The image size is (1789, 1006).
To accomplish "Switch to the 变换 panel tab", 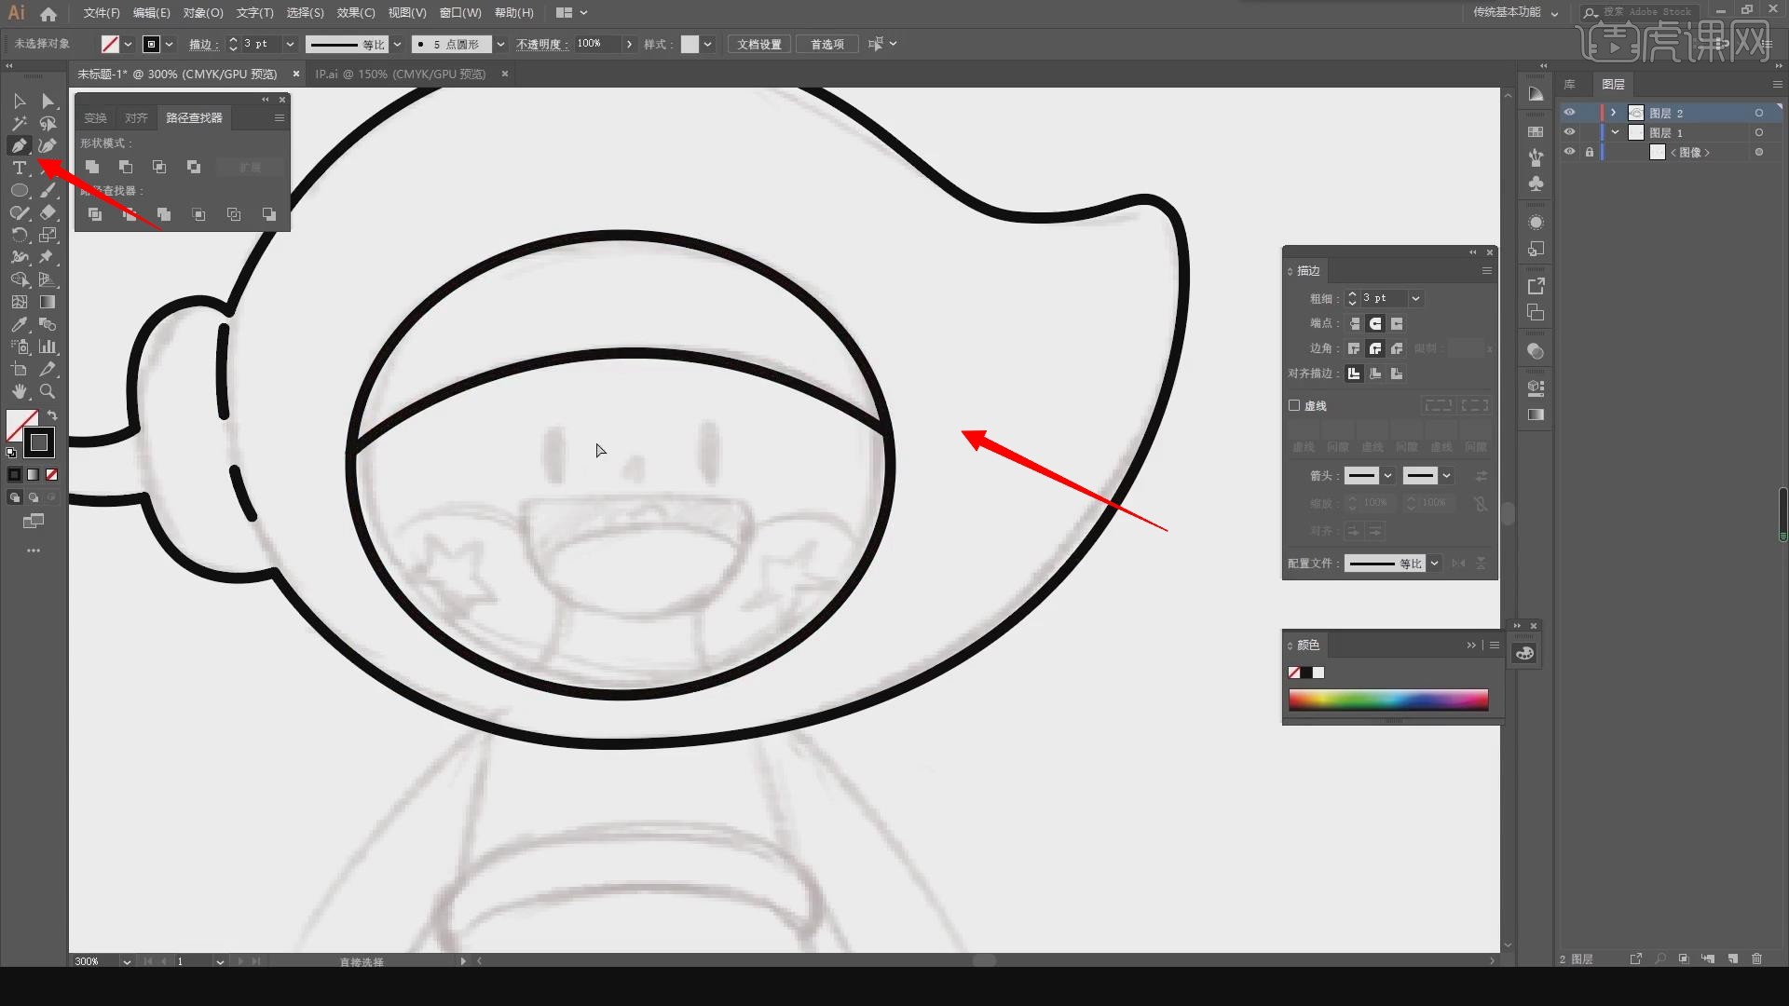I will 95,118.
